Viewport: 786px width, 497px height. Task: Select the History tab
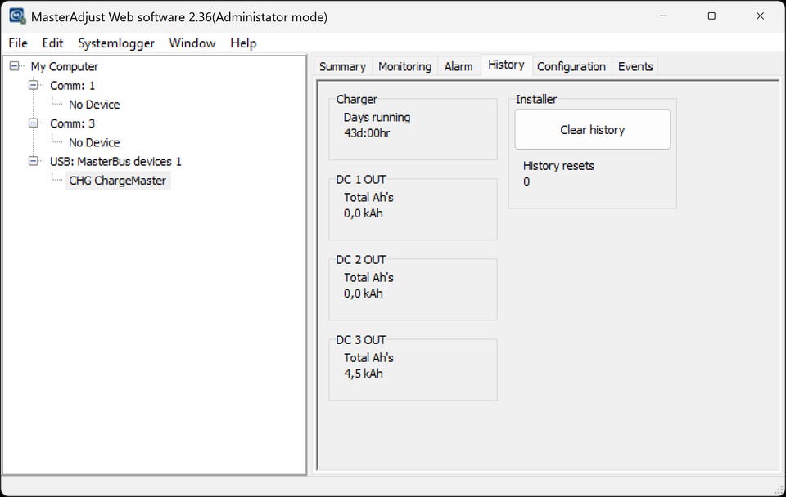506,65
